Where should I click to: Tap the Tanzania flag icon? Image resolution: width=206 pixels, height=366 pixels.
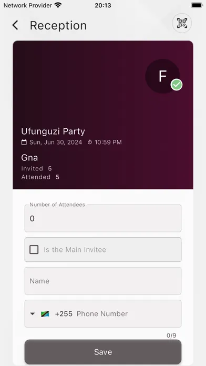[45, 314]
